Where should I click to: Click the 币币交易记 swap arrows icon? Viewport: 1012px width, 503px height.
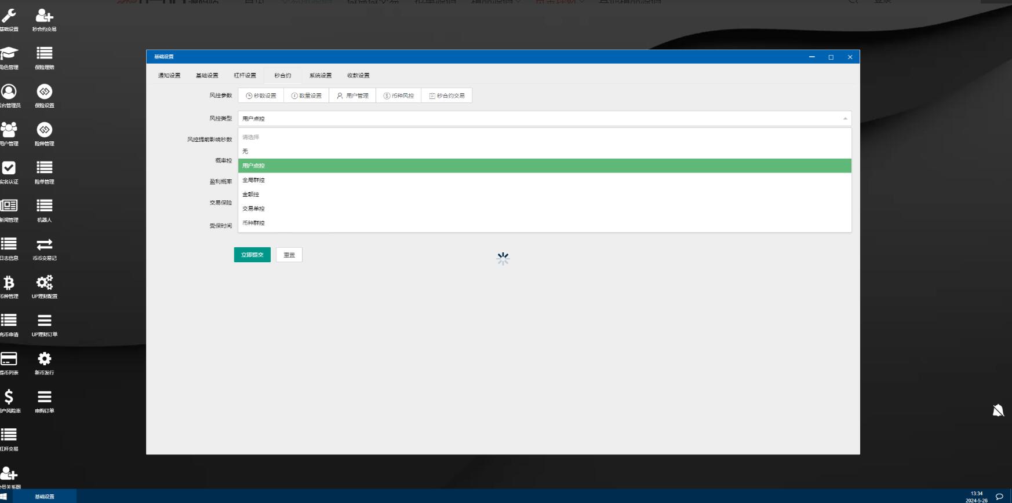(44, 248)
